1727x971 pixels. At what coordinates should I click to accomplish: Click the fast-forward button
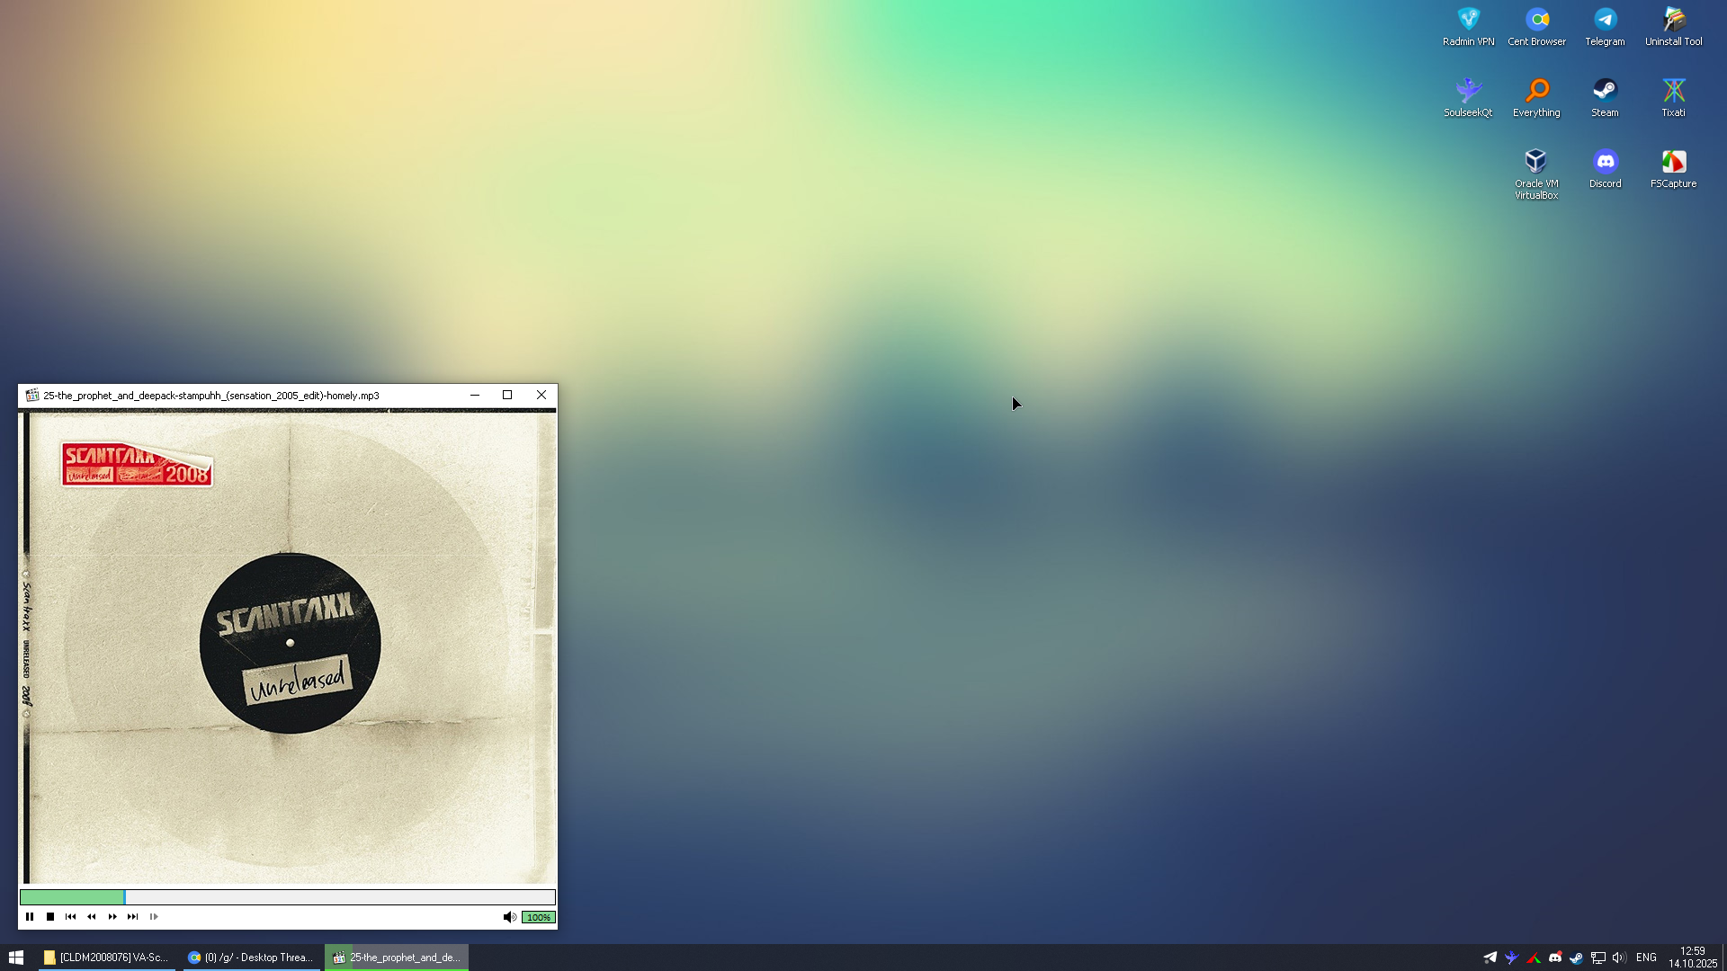(x=112, y=917)
